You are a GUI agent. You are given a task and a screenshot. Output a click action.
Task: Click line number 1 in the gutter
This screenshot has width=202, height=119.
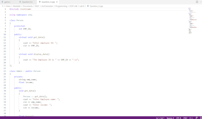pyautogui.click(x=5, y=9)
